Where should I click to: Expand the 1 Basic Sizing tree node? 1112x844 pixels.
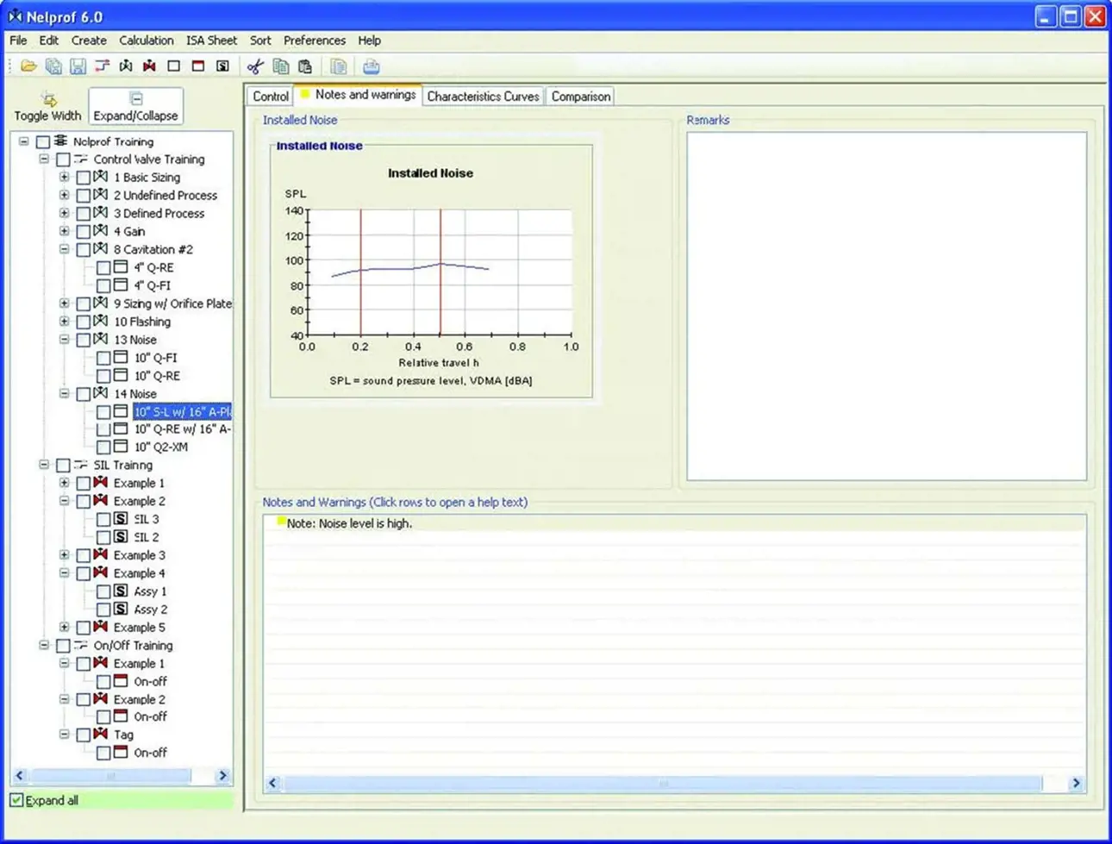65,178
